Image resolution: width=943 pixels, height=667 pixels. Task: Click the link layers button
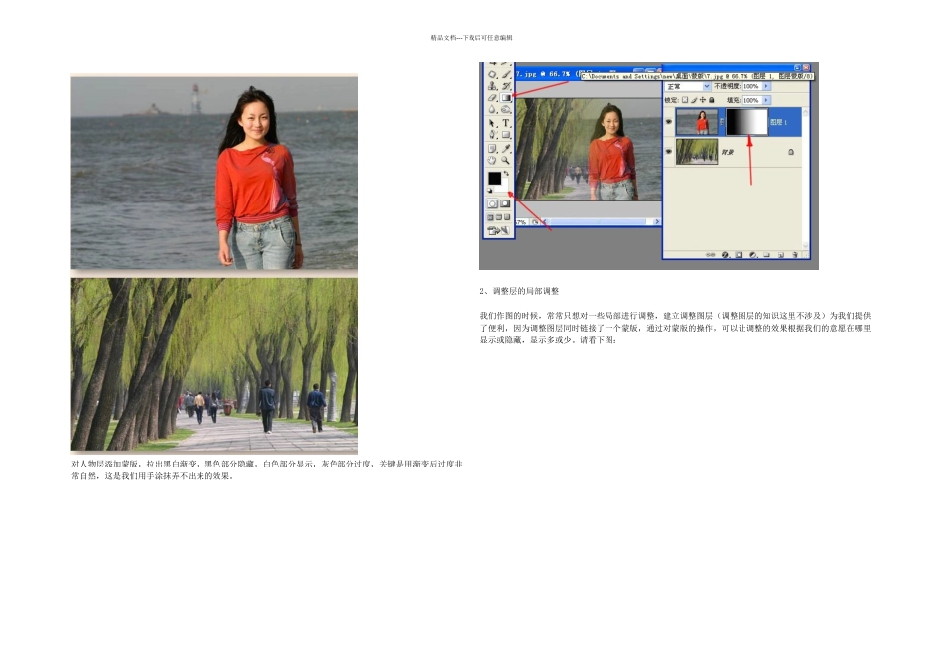711,254
